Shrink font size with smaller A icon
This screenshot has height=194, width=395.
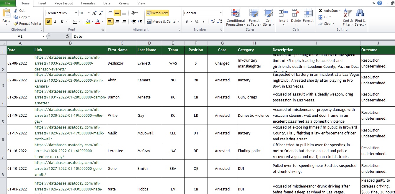(x=101, y=13)
